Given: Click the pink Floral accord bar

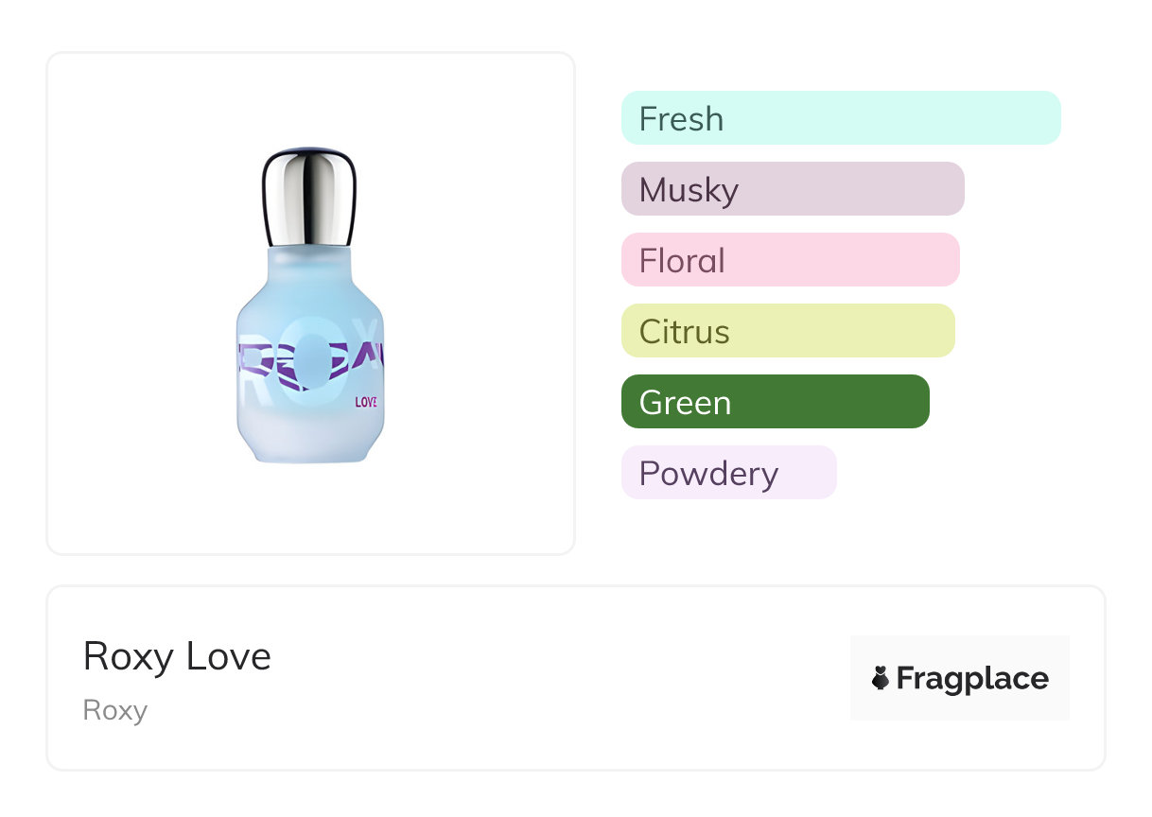Looking at the screenshot, I should [x=790, y=260].
